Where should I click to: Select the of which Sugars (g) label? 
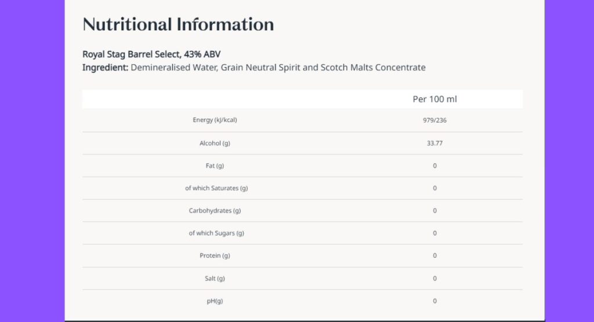coord(216,233)
